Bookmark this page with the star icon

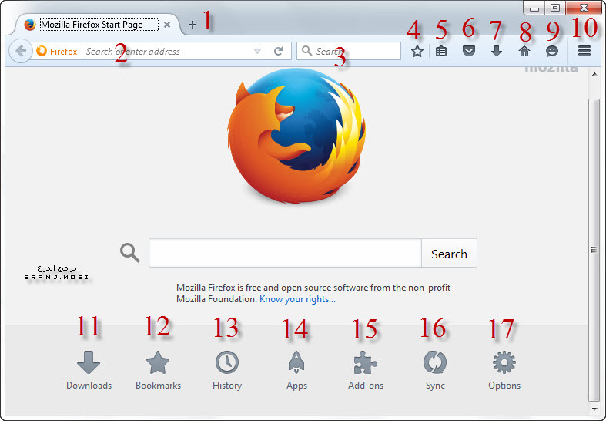click(x=417, y=52)
